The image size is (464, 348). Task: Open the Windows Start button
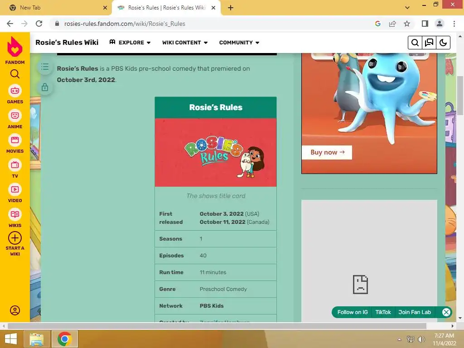[x=11, y=339]
